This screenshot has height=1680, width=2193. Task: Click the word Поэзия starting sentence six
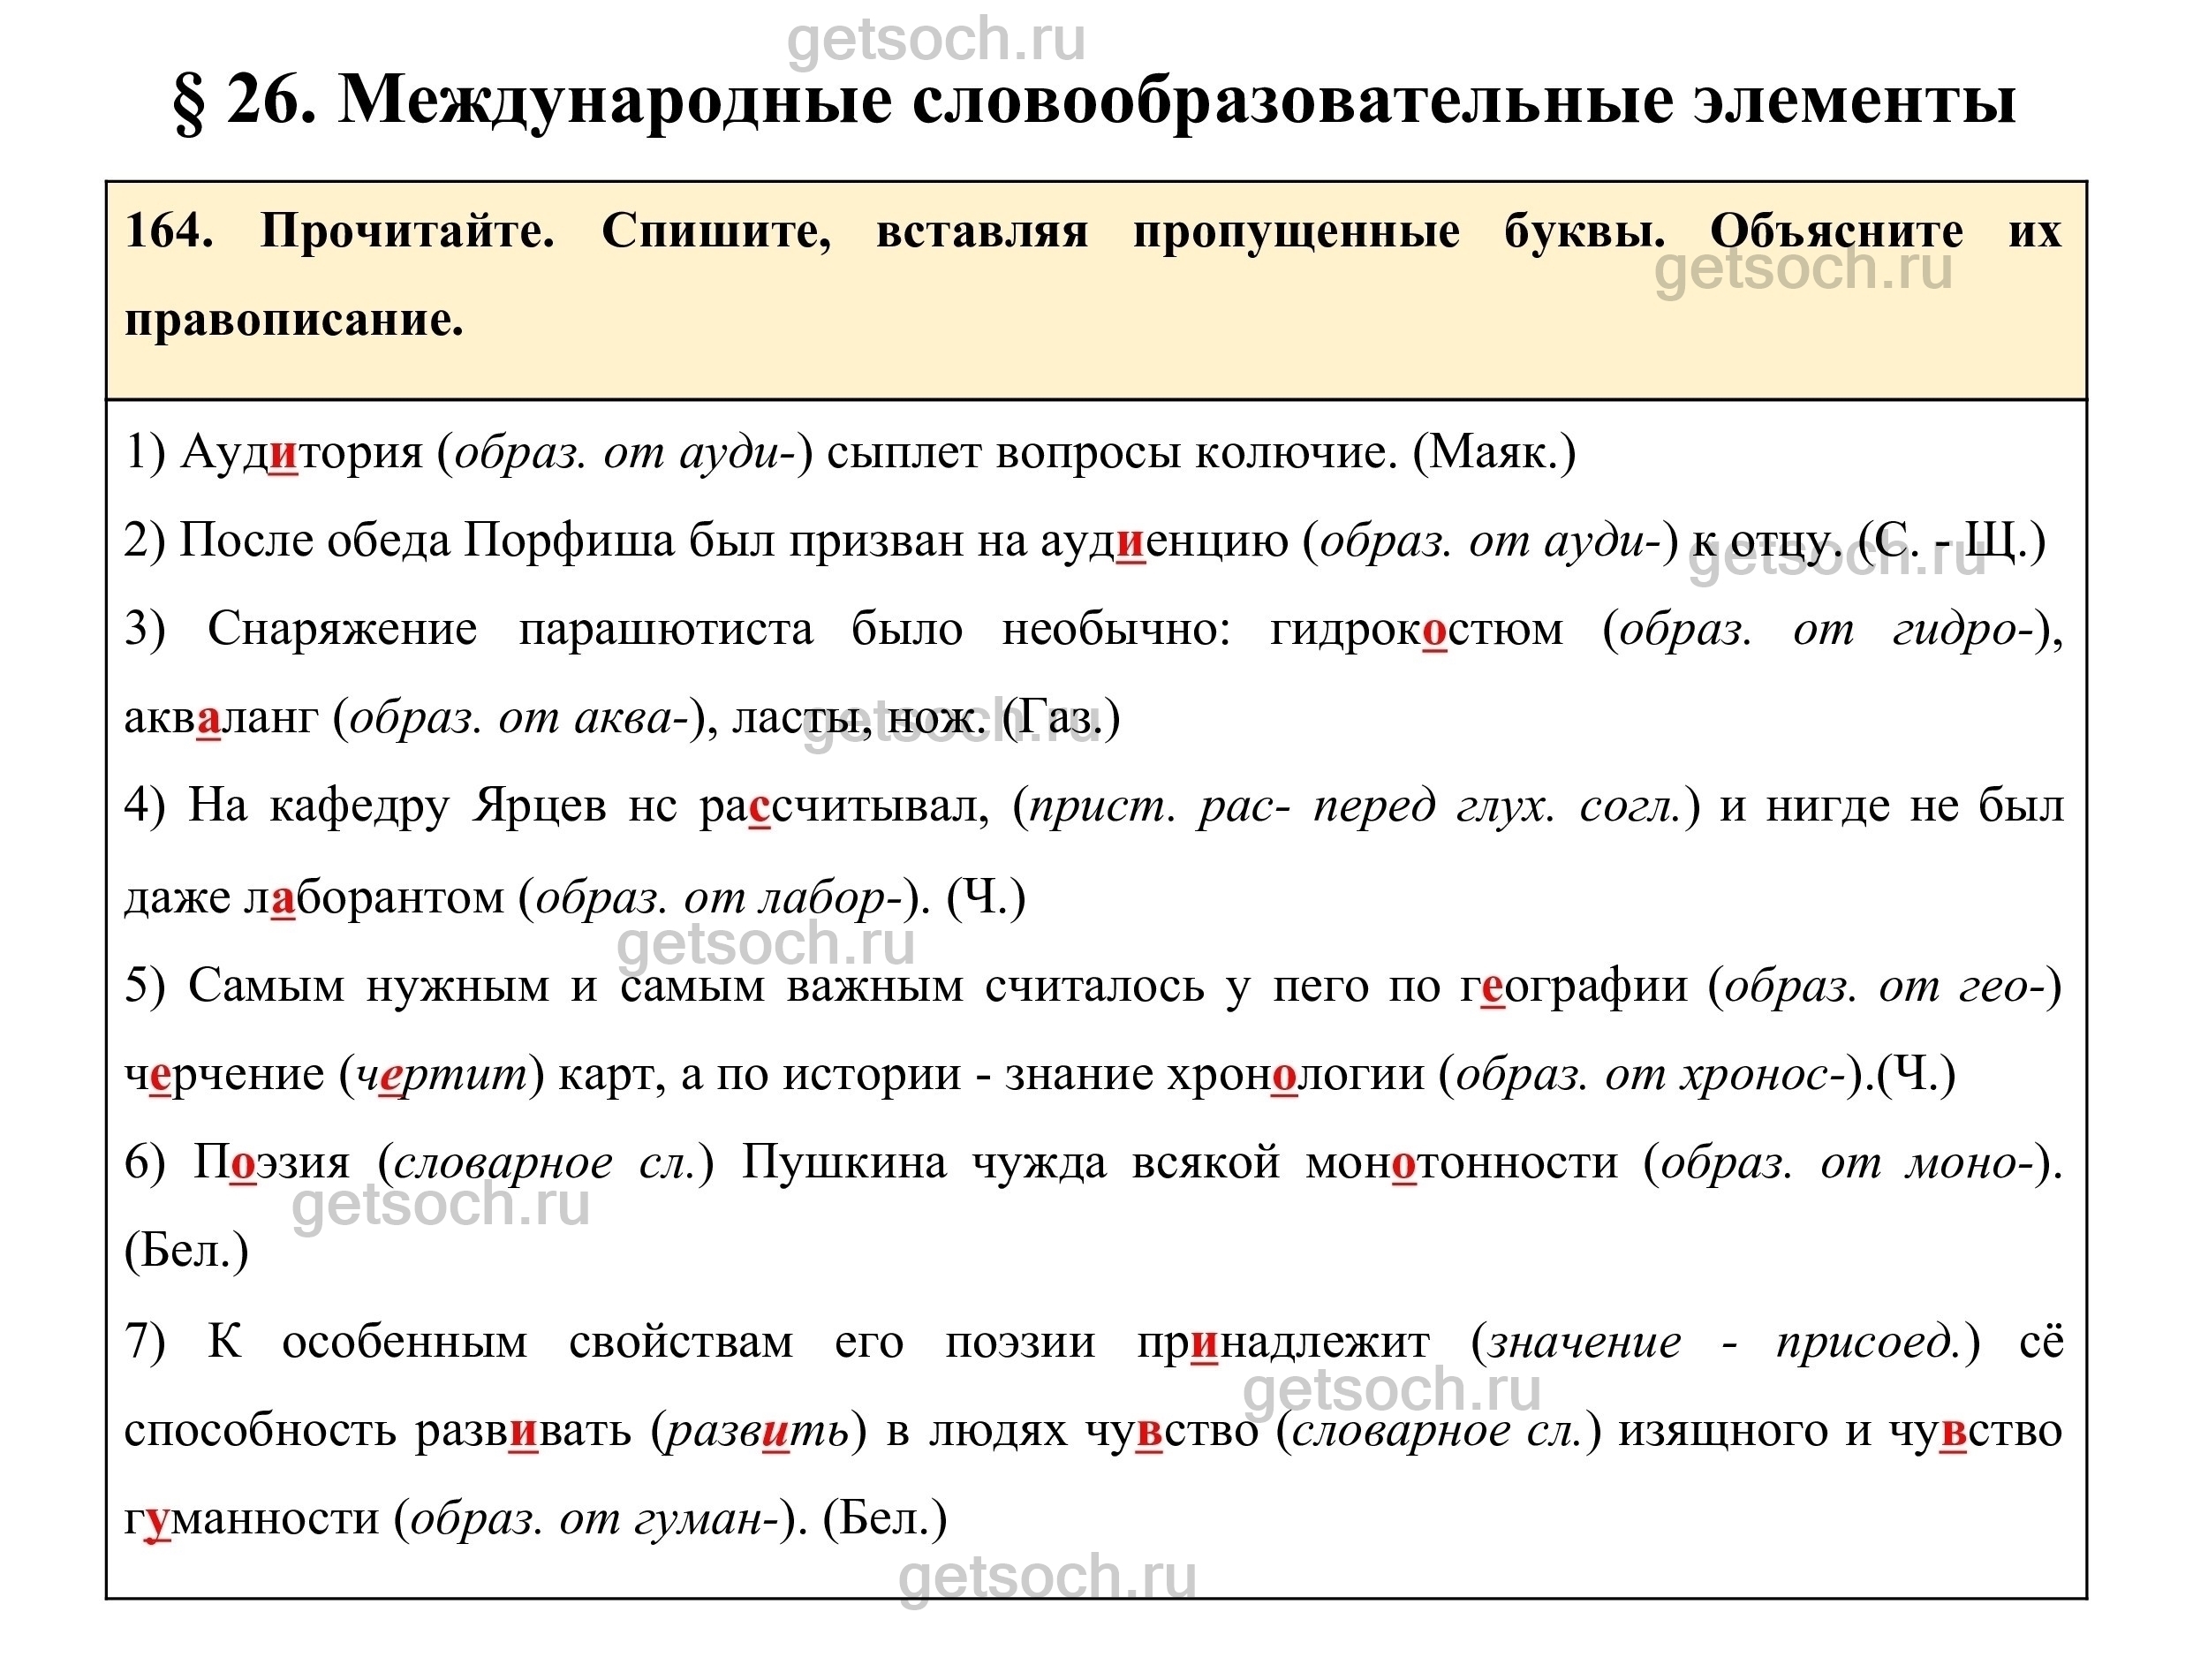tap(271, 1163)
